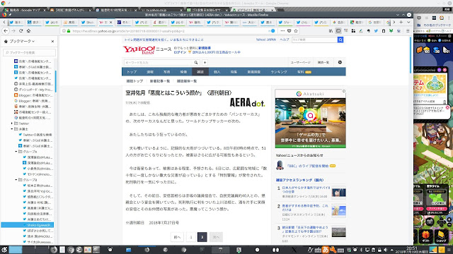Click the Japanese input あ tray icon

pyautogui.click(x=326, y=250)
